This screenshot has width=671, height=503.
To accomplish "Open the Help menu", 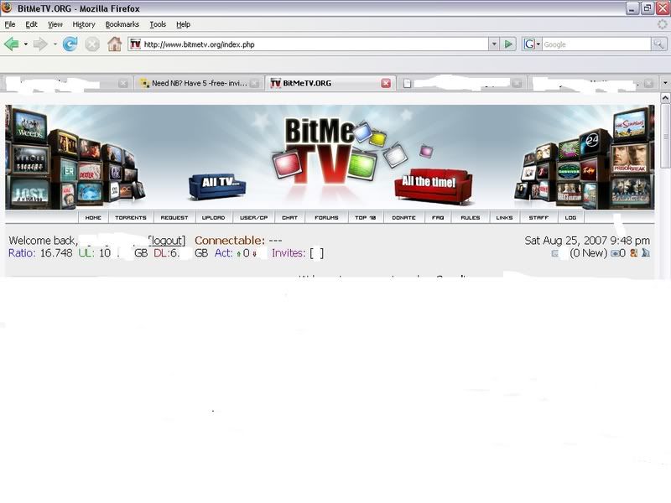I will pyautogui.click(x=183, y=24).
